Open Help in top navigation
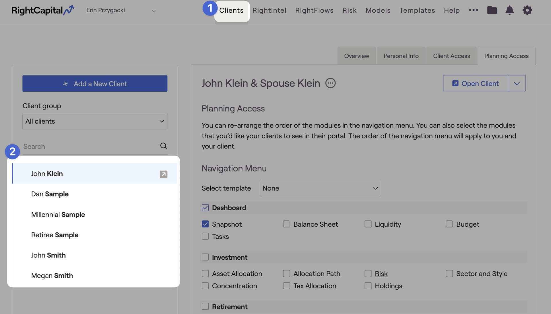 (x=452, y=10)
